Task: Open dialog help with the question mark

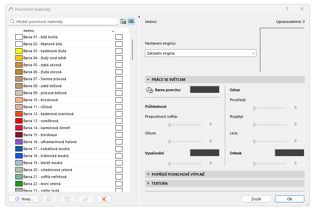Action: pyautogui.click(x=287, y=9)
